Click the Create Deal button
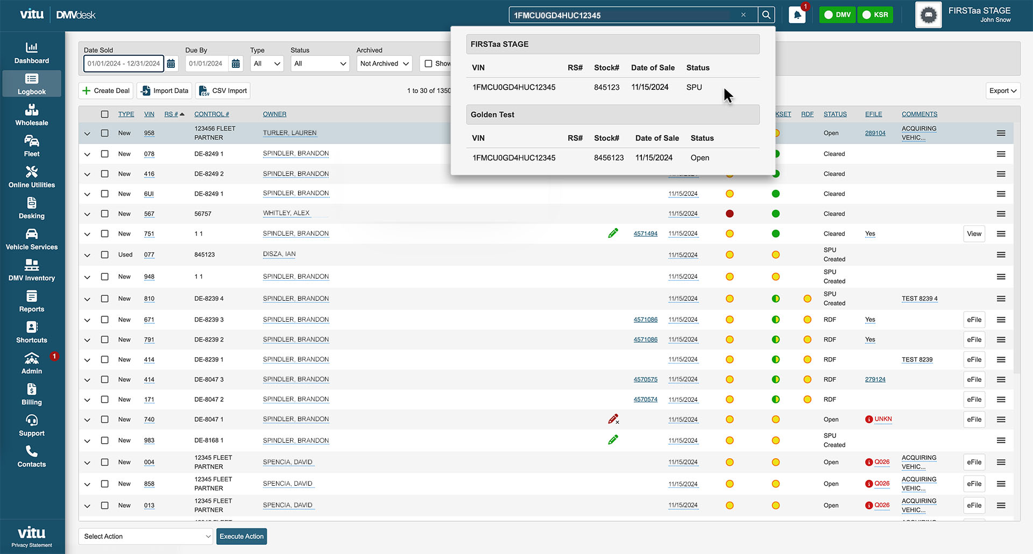Image resolution: width=1033 pixels, height=554 pixels. [x=105, y=90]
